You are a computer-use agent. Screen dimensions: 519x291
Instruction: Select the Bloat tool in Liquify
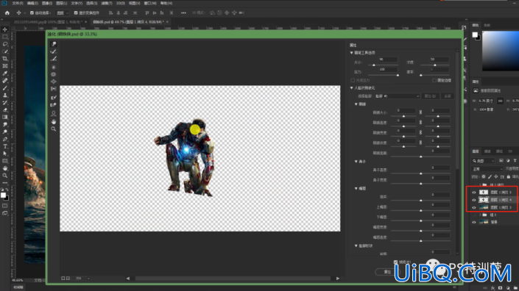click(54, 82)
